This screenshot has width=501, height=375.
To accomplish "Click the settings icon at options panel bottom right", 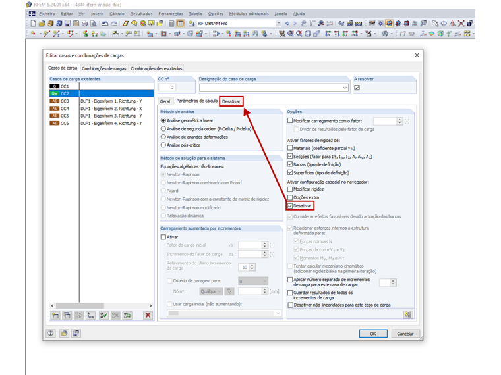I will point(408,314).
